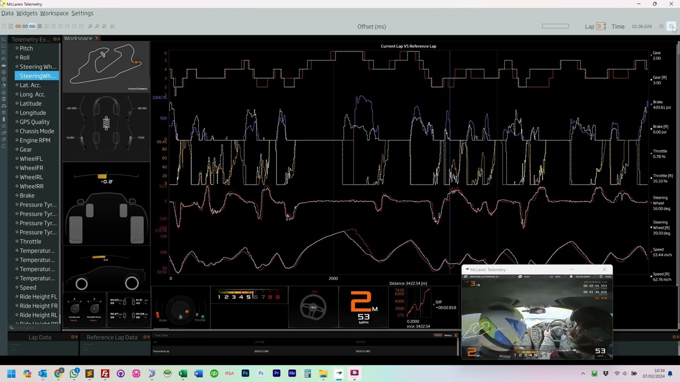Select the Latitude channel
This screenshot has width=680, height=382.
(x=30, y=103)
